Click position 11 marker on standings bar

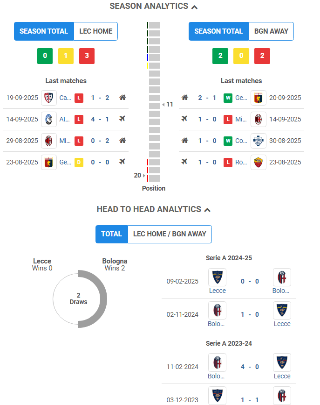pos(168,104)
